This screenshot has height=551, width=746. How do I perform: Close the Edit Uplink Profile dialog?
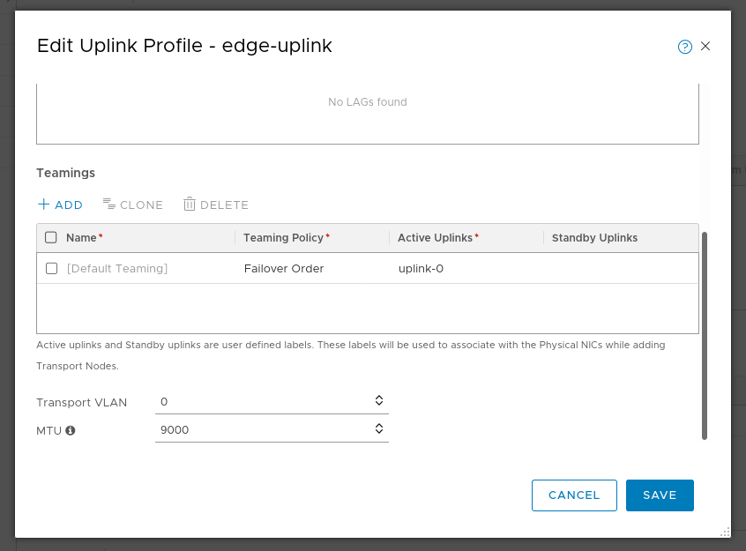pos(705,46)
